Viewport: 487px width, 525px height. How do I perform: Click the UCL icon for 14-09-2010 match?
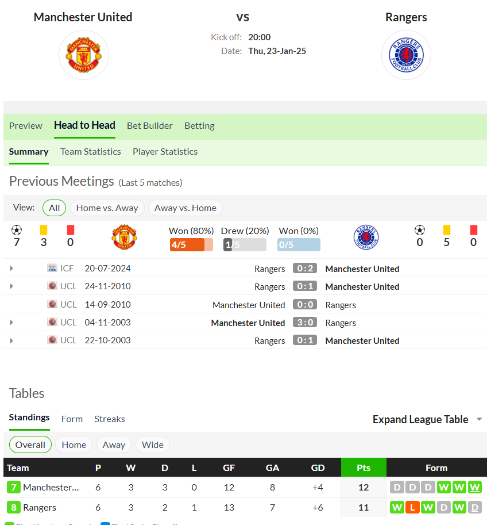click(x=52, y=304)
